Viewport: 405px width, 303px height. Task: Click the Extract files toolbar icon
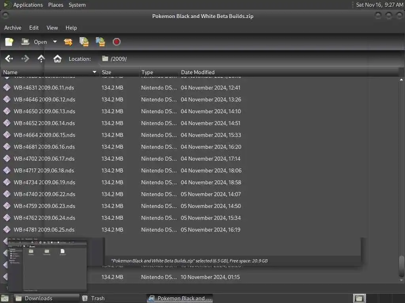click(x=68, y=42)
